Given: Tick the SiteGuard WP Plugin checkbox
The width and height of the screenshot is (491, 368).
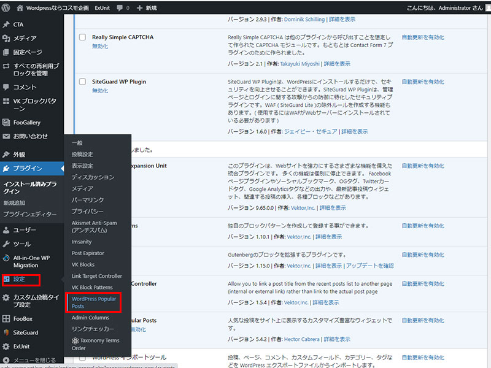Looking at the screenshot, I should click(83, 82).
